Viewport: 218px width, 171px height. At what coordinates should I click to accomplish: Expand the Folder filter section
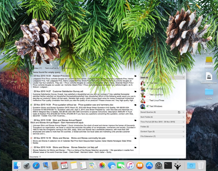[x=183, y=127]
